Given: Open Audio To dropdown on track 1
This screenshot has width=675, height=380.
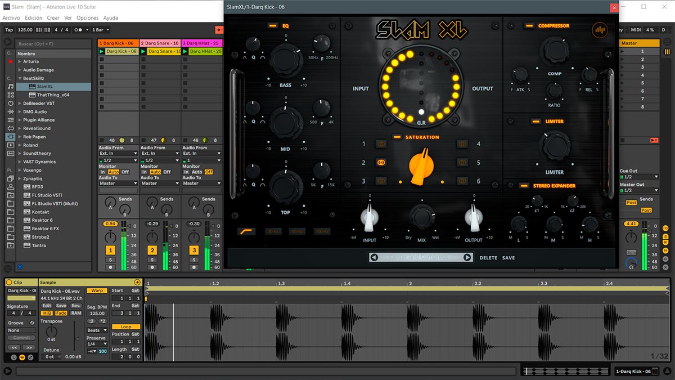Looking at the screenshot, I should (x=118, y=184).
